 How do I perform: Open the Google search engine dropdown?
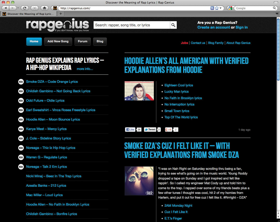(231, 8)
